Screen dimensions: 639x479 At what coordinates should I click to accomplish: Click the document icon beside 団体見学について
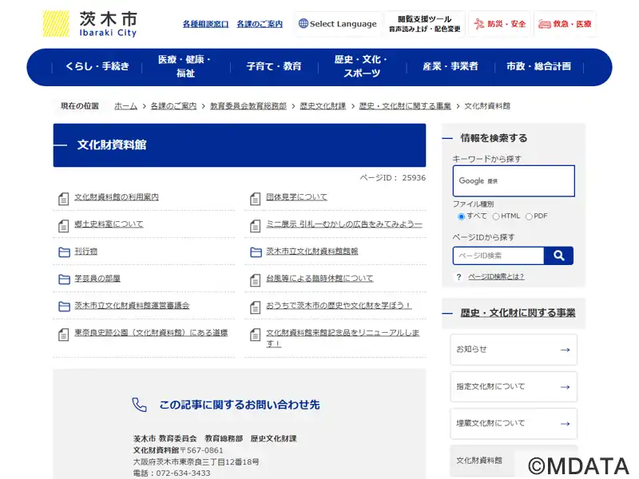[x=256, y=198]
